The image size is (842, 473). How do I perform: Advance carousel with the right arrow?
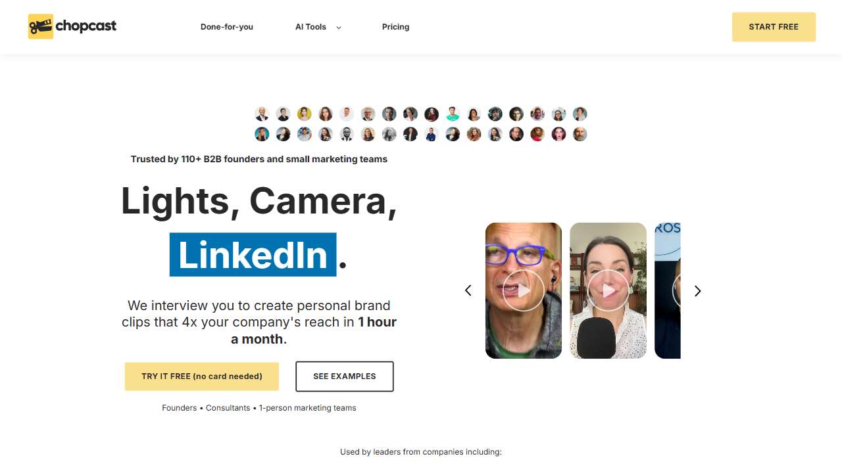pos(697,290)
